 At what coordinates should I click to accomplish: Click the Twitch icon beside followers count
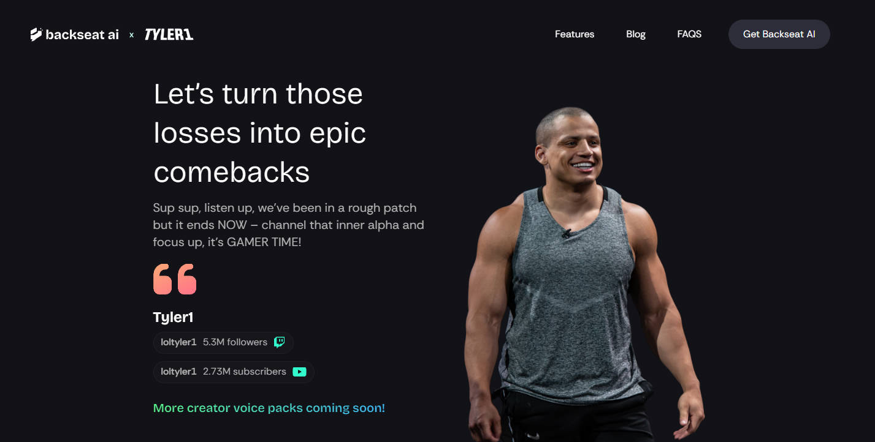[279, 342]
